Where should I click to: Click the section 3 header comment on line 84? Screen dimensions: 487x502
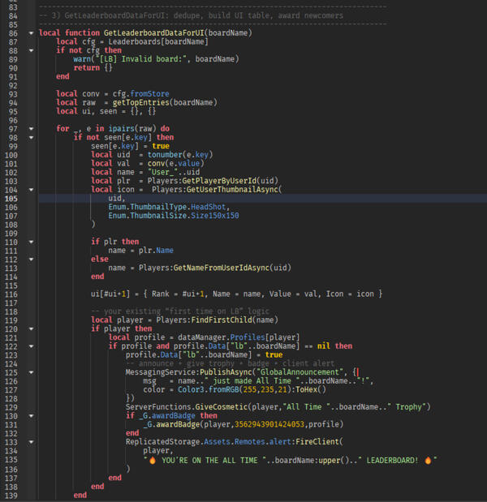191,15
